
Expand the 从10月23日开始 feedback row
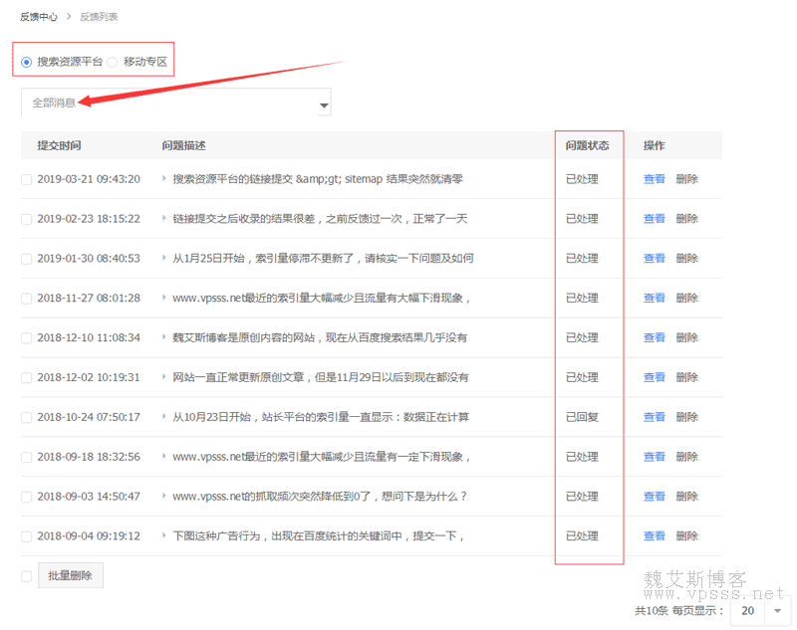point(164,416)
